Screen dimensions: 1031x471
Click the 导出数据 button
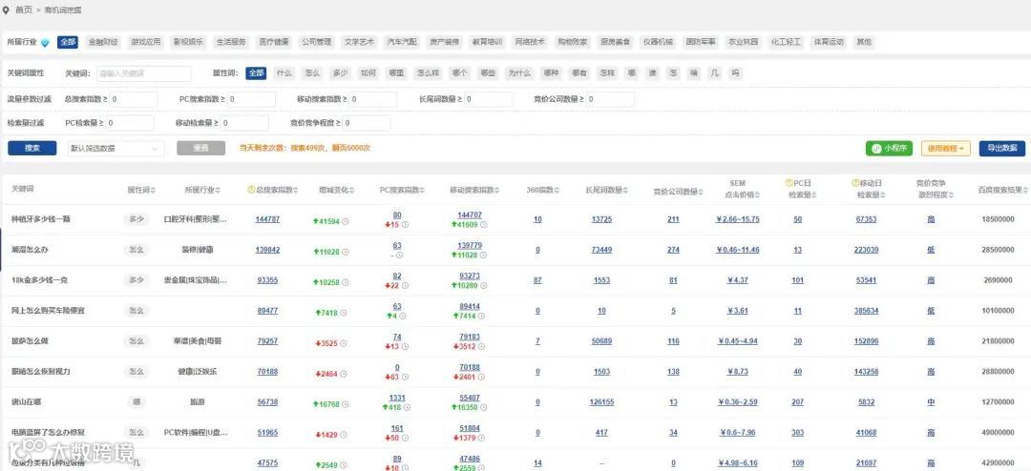point(1002,149)
